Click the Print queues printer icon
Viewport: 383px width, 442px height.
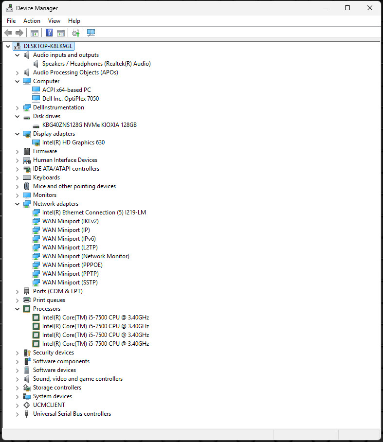[x=26, y=300]
